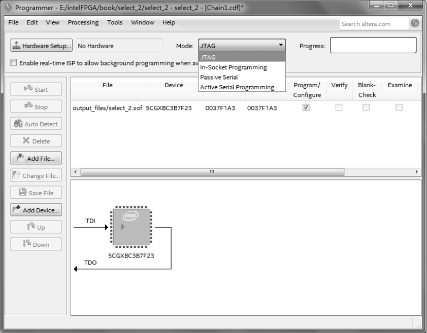Click the Save File button
Viewport: 427px width, 333px height.
coord(36,193)
